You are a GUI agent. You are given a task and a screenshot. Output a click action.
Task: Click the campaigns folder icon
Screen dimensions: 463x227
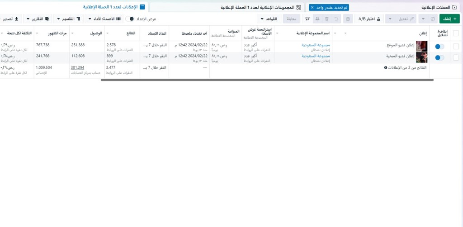tap(455, 7)
